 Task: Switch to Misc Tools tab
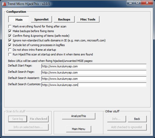coord(88,19)
